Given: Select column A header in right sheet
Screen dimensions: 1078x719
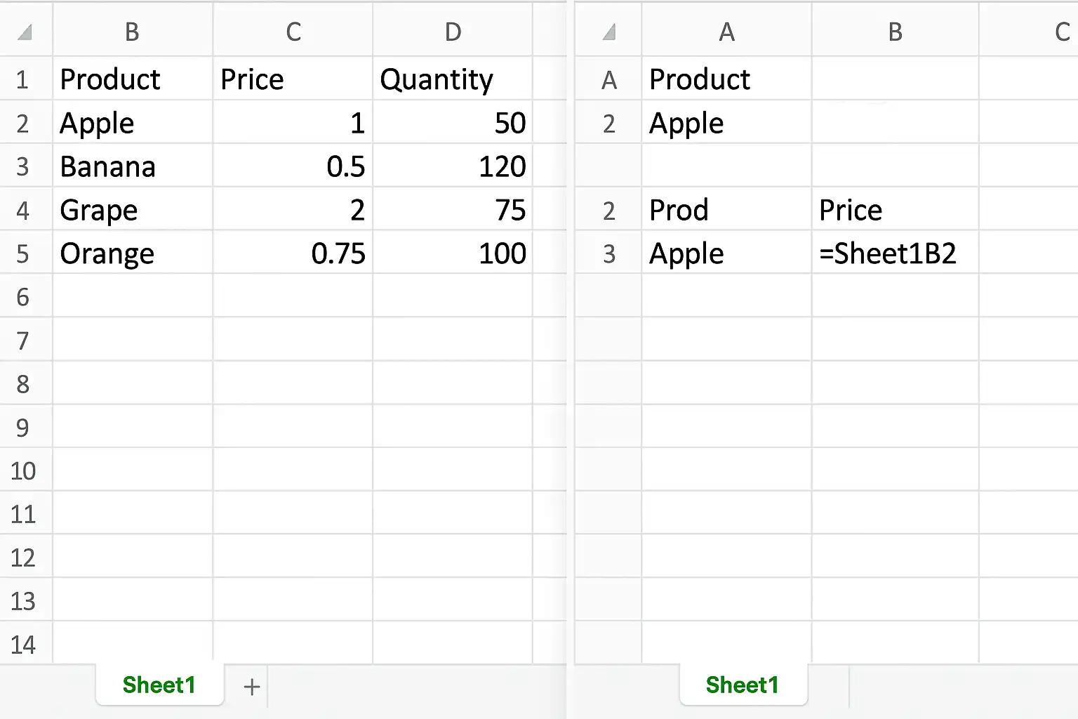Looking at the screenshot, I should point(727,32).
